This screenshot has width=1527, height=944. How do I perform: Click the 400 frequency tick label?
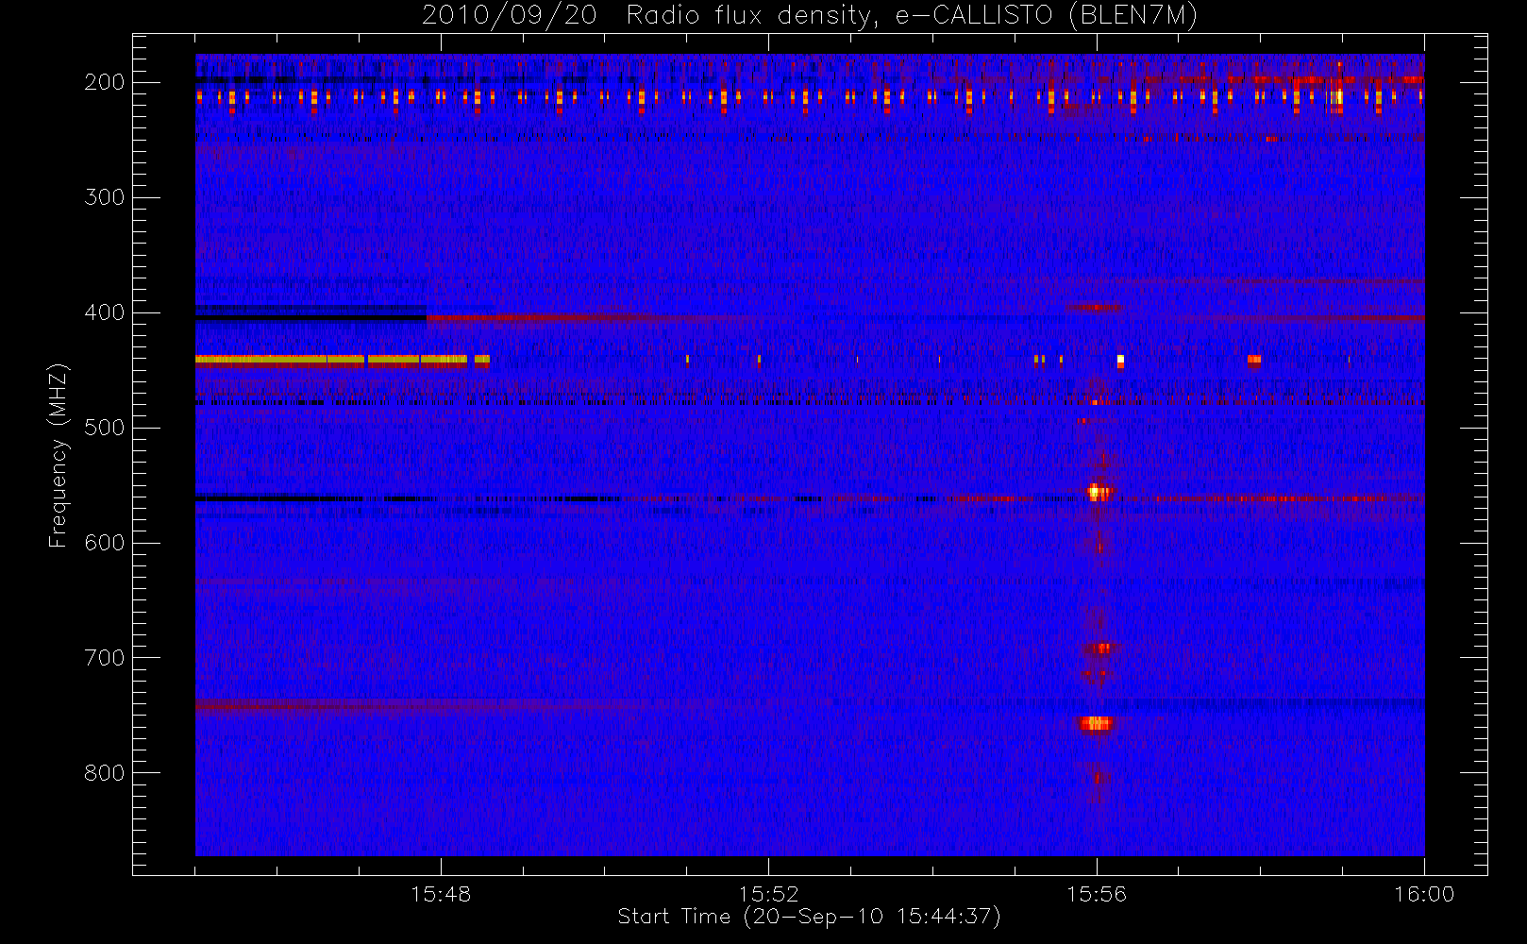coord(105,312)
